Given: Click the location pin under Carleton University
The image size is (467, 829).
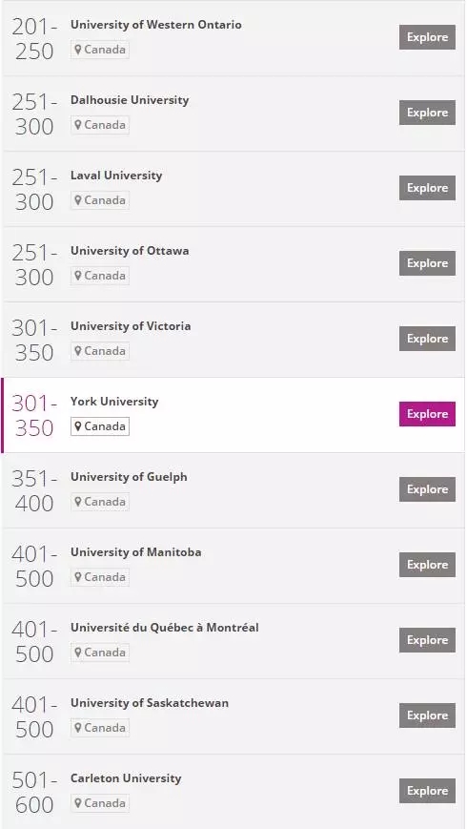Looking at the screenshot, I should (x=78, y=803).
